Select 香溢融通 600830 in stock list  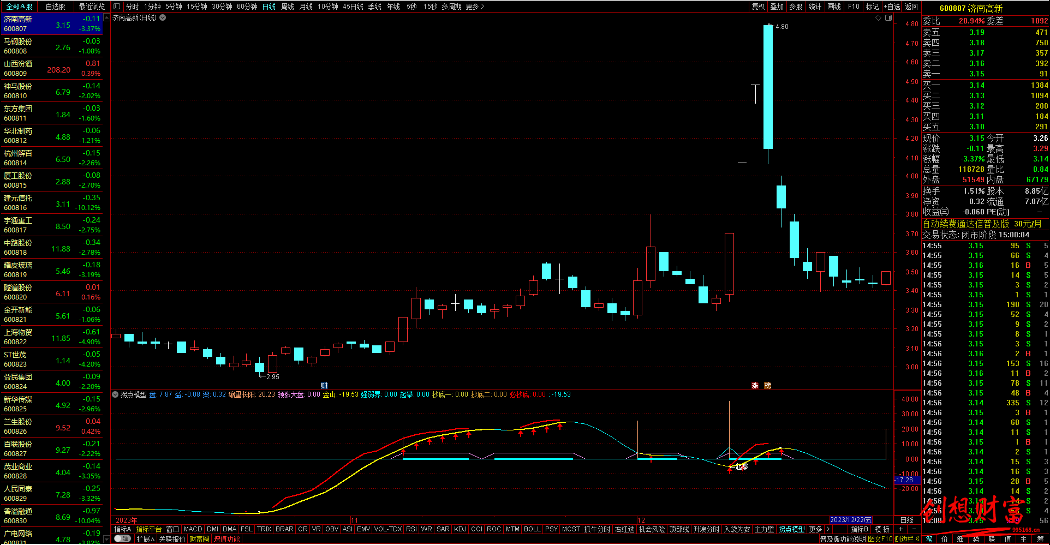click(x=52, y=516)
